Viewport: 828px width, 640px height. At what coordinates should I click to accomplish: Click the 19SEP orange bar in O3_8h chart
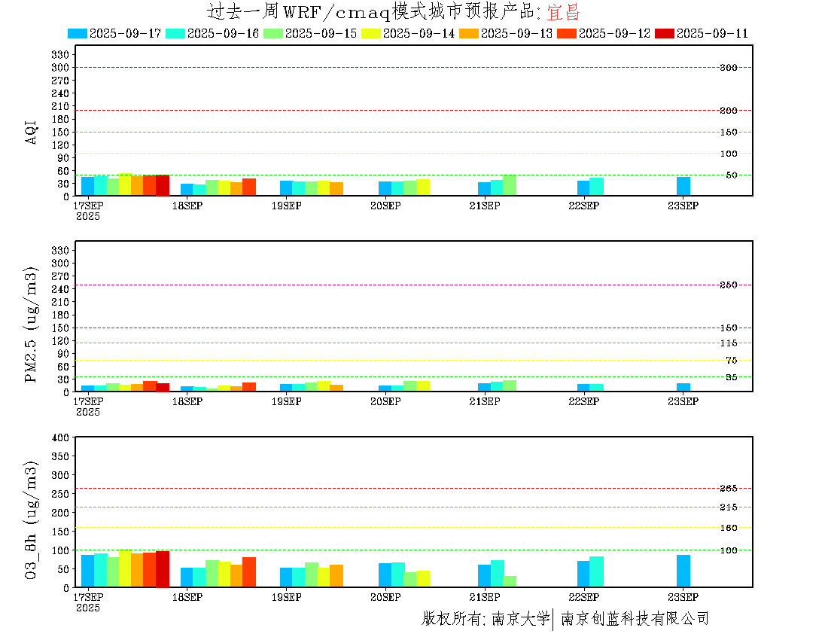pos(336,575)
